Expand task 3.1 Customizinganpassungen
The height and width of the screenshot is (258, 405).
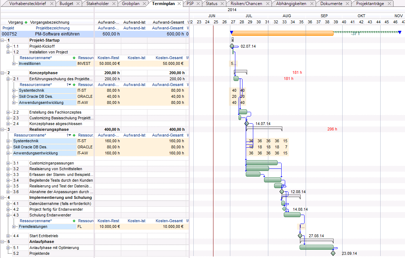click(x=9, y=163)
